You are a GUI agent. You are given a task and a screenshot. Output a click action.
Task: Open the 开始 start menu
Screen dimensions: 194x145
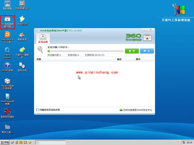5,143
